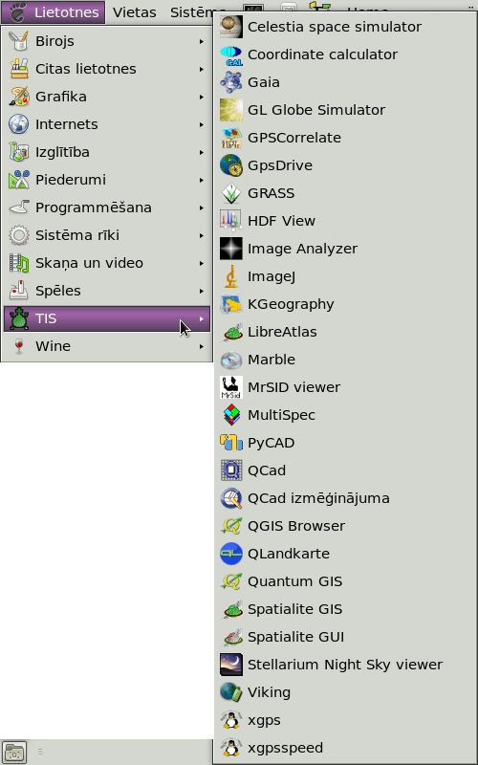
Task: Click the GpsDrive globe icon
Action: [231, 165]
